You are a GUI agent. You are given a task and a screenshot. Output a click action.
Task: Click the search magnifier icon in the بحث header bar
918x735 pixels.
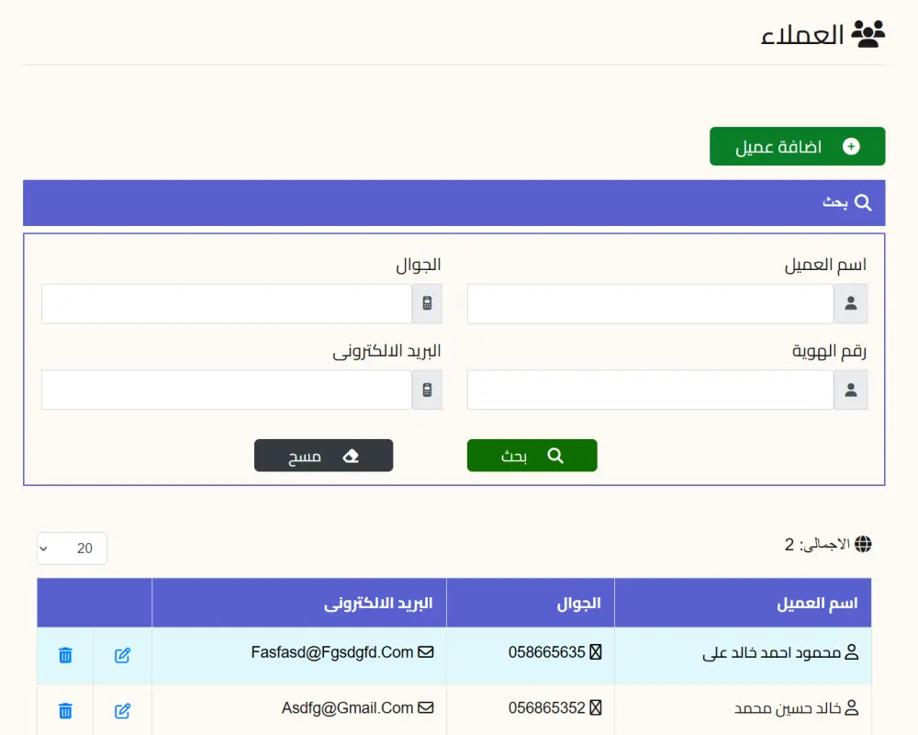pyautogui.click(x=861, y=202)
